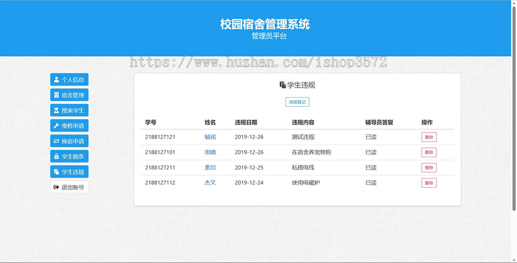Click the lock icon beside 学生假条
517x263 pixels.
pyautogui.click(x=56, y=156)
